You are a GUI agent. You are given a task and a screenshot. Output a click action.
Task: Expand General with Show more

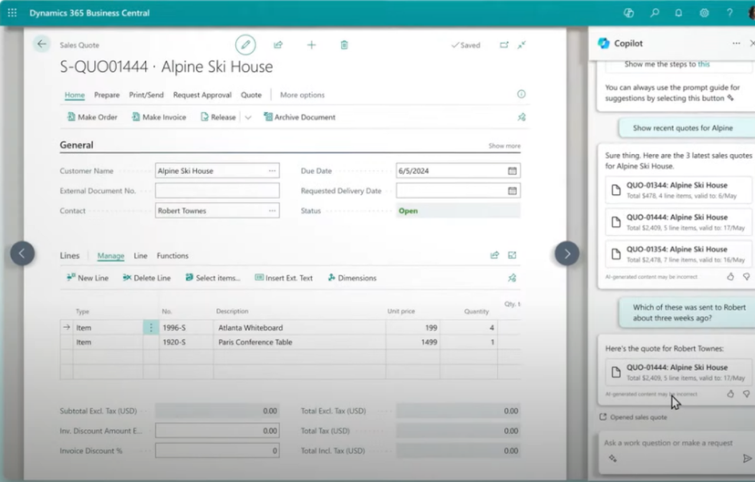(504, 146)
